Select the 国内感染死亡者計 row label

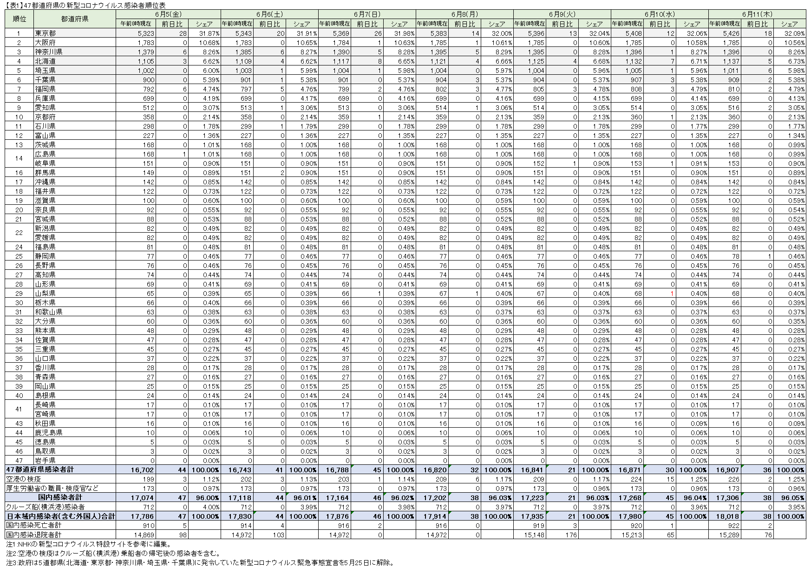click(x=60, y=525)
